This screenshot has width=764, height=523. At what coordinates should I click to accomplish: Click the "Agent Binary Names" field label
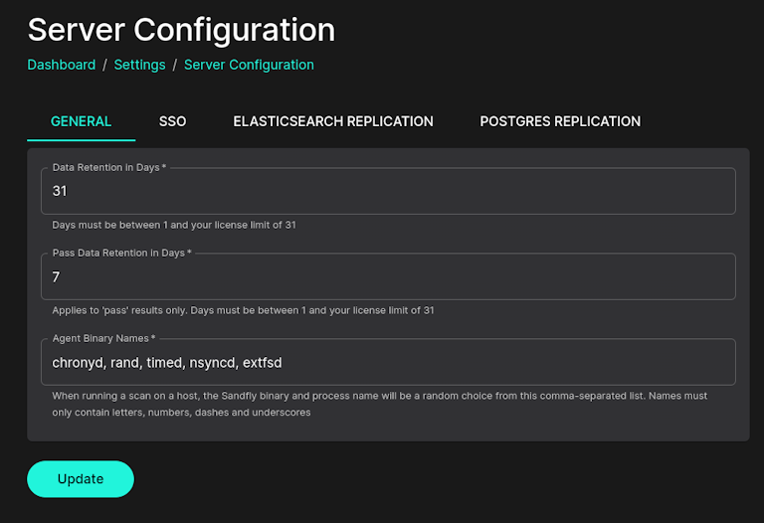coord(110,339)
